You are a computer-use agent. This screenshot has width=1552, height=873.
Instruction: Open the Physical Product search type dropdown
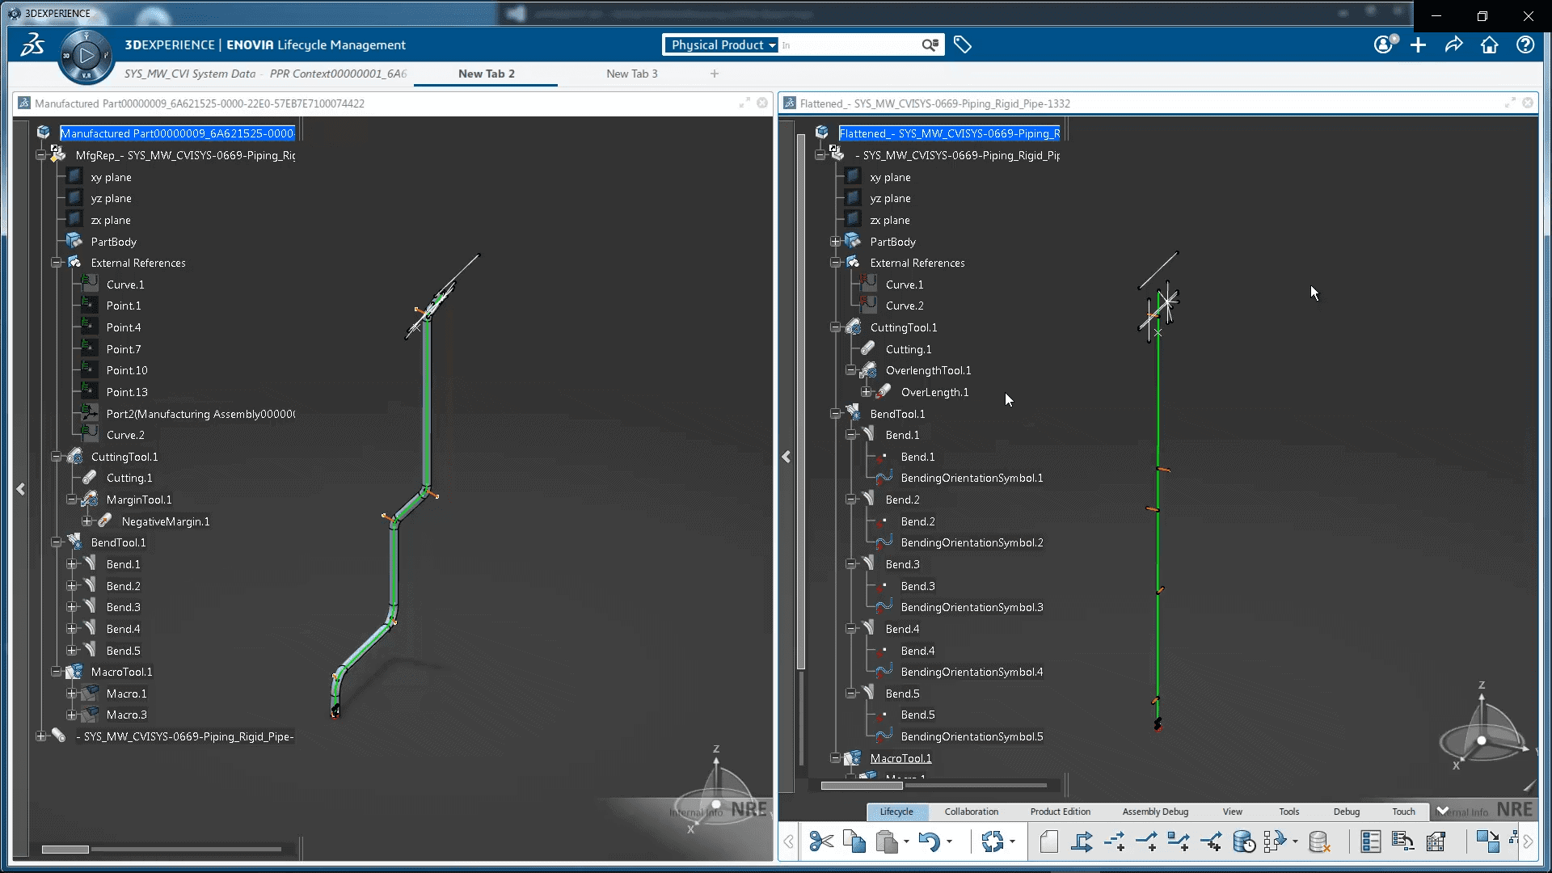point(722,45)
